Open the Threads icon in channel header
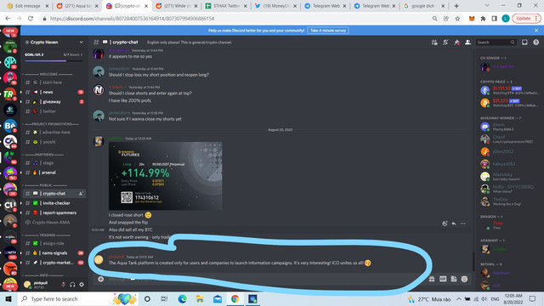Viewport: 544px width, 306px height. tap(434, 42)
